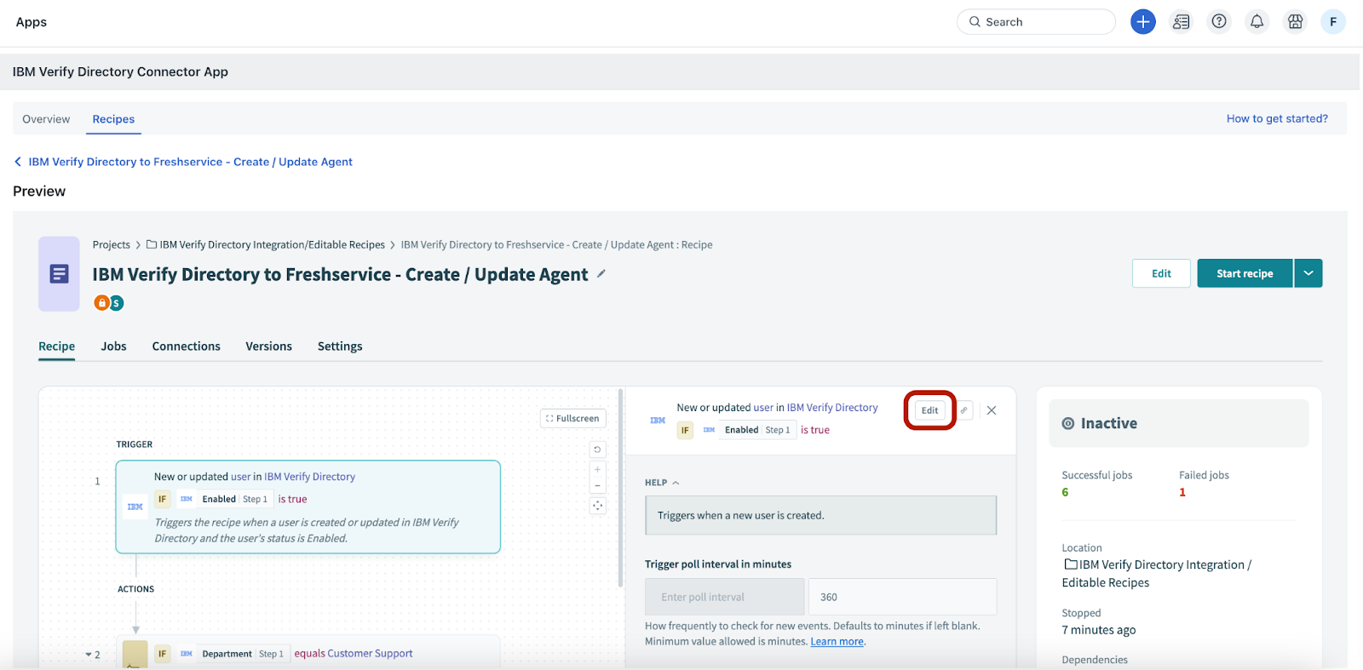This screenshot has height=670, width=1363.
Task: Click Edit in the step detail panel
Action: pos(929,410)
